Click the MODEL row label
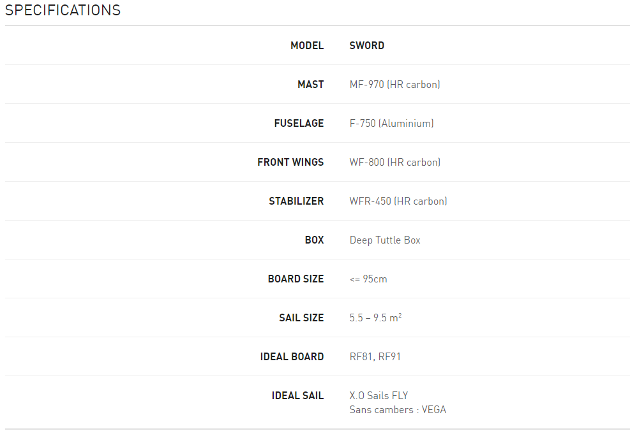 307,46
